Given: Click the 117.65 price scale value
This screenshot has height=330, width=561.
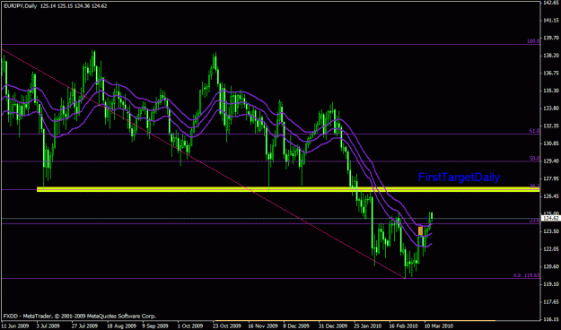Looking at the screenshot, I should 551,302.
